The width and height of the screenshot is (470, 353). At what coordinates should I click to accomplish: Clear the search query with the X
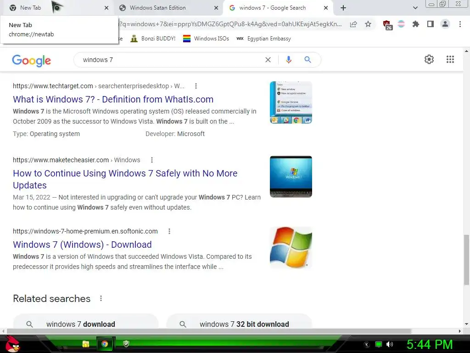[x=268, y=60]
